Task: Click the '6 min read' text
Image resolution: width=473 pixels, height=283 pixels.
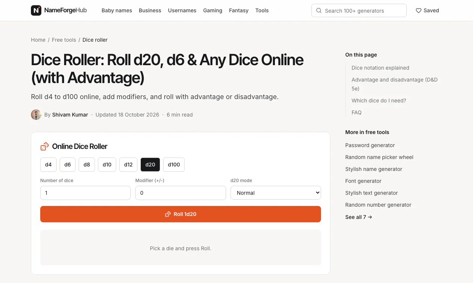Action: pyautogui.click(x=180, y=115)
